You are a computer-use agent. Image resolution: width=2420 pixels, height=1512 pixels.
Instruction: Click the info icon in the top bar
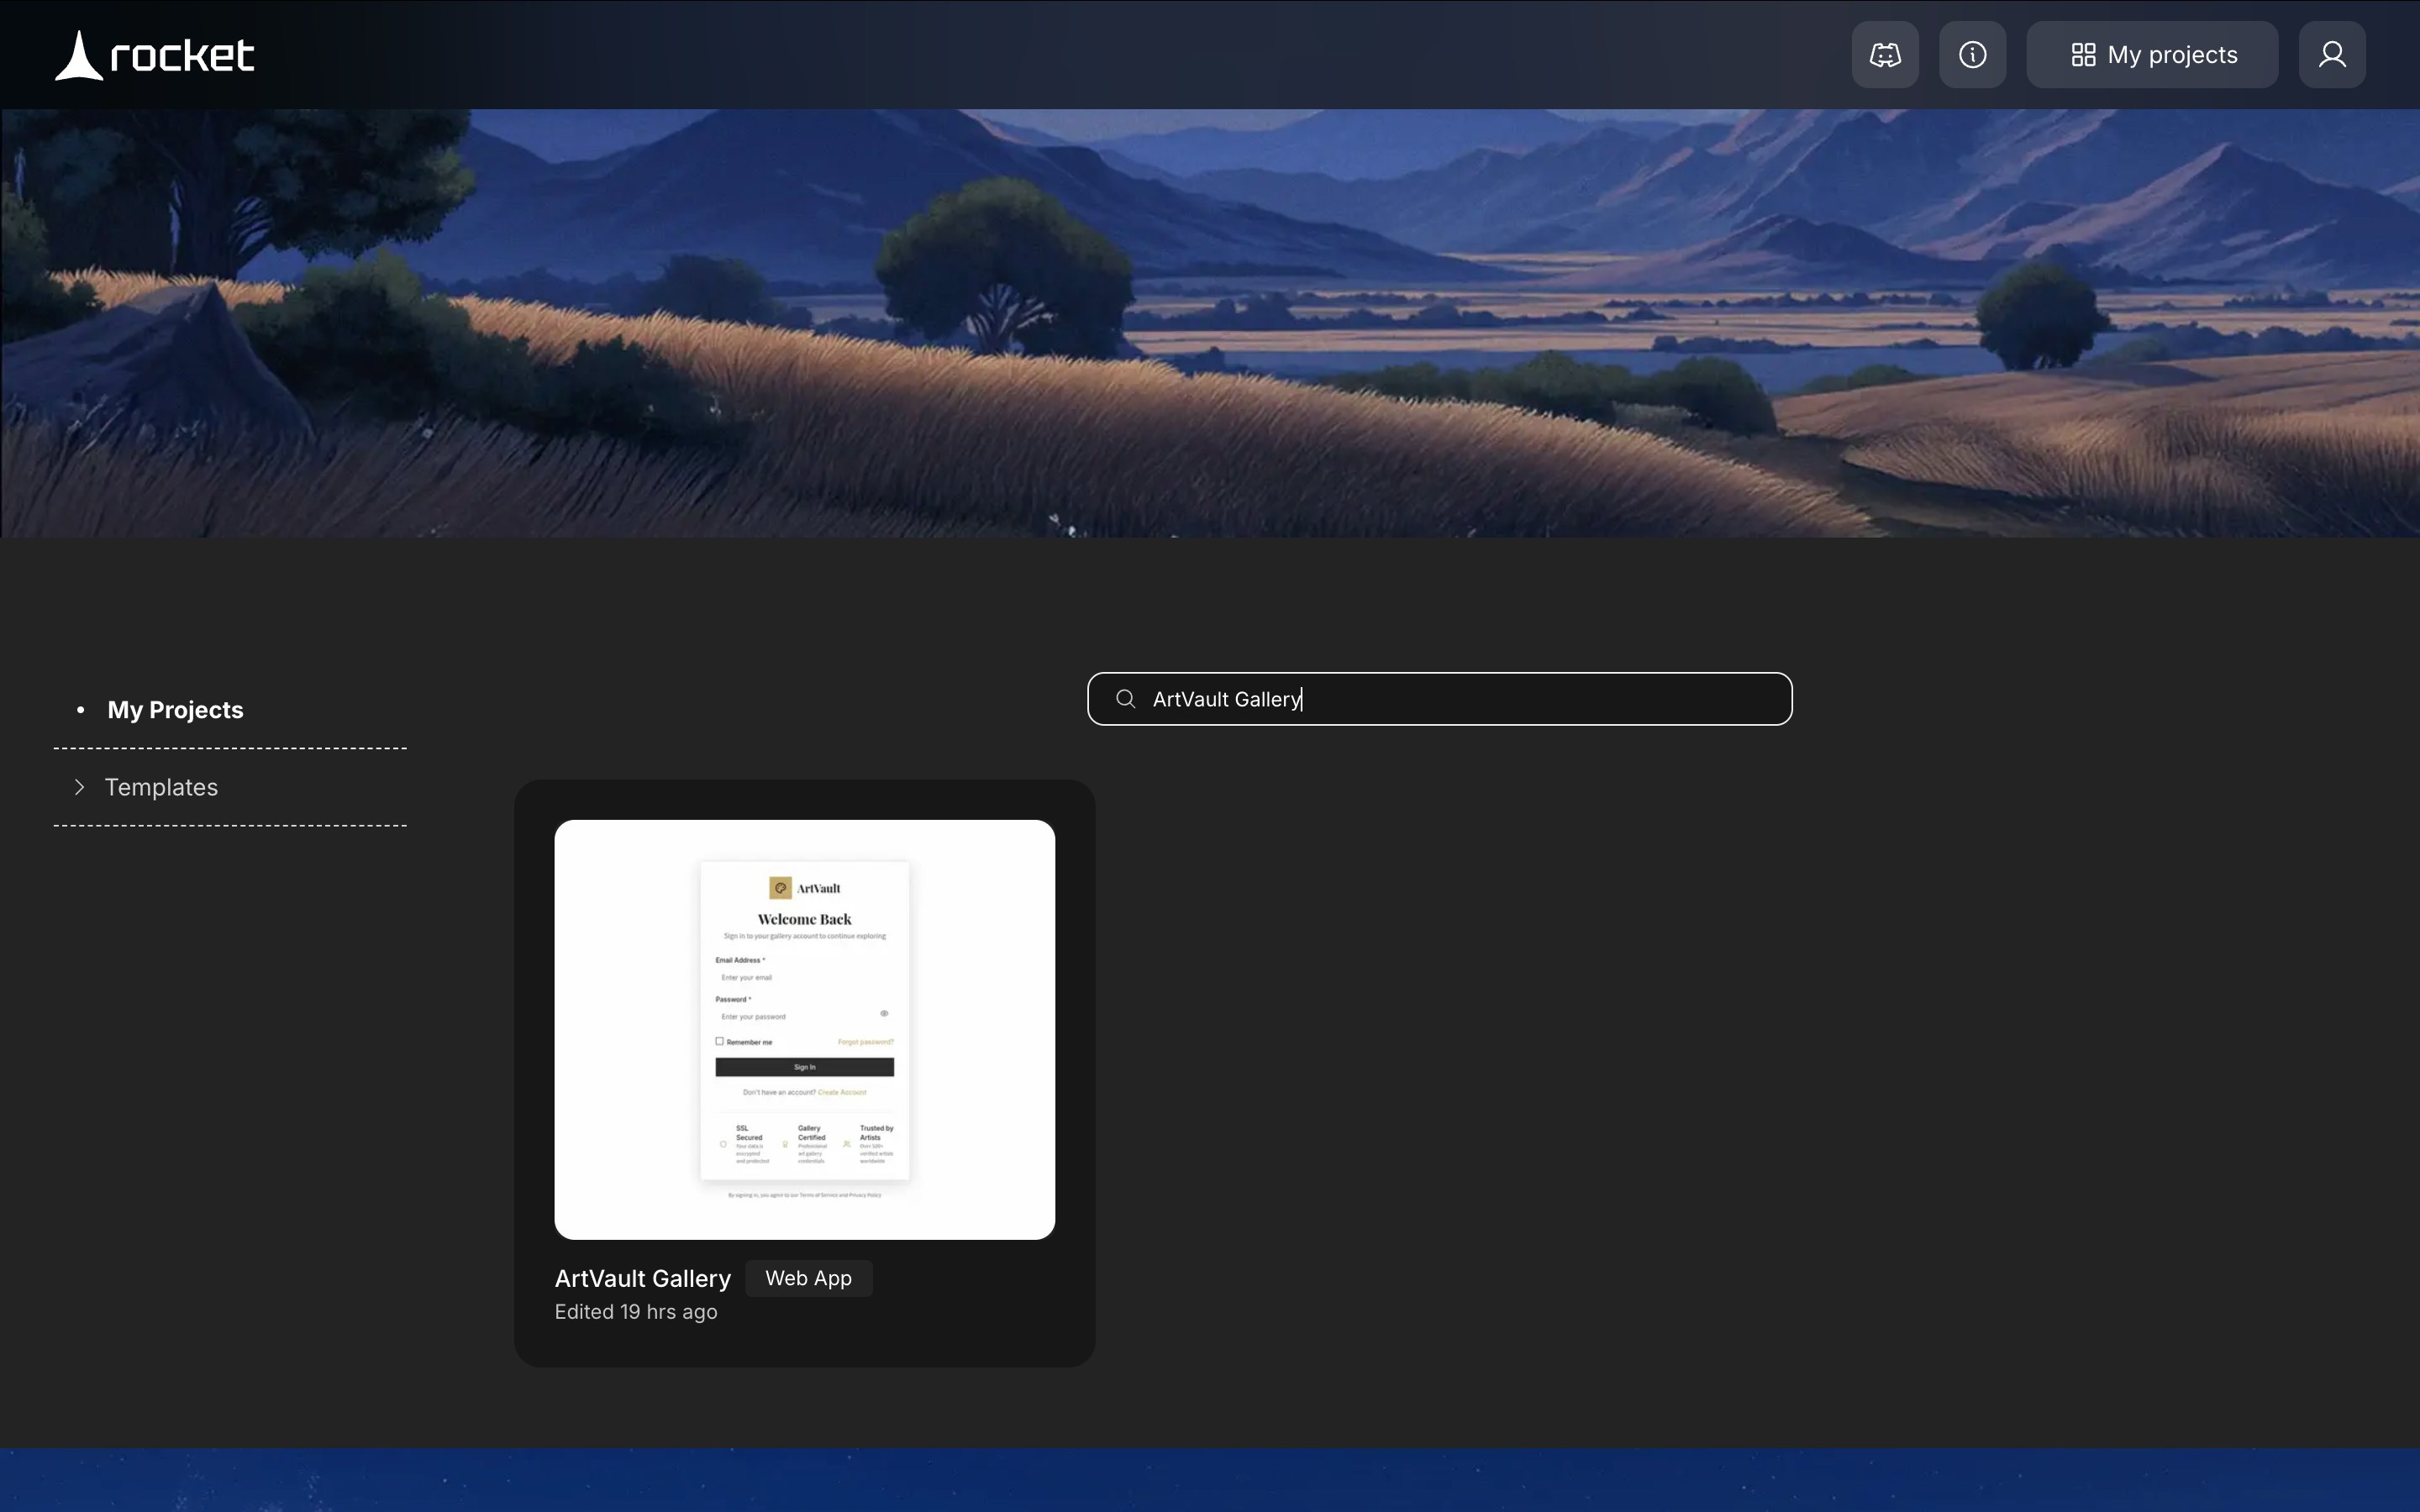(1971, 54)
